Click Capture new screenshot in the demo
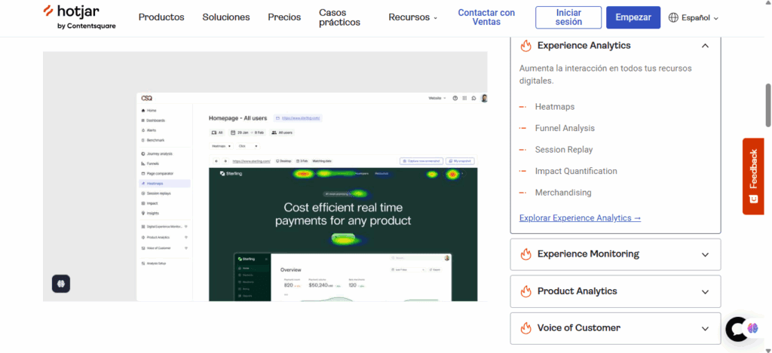This screenshot has width=772, height=353. point(421,161)
